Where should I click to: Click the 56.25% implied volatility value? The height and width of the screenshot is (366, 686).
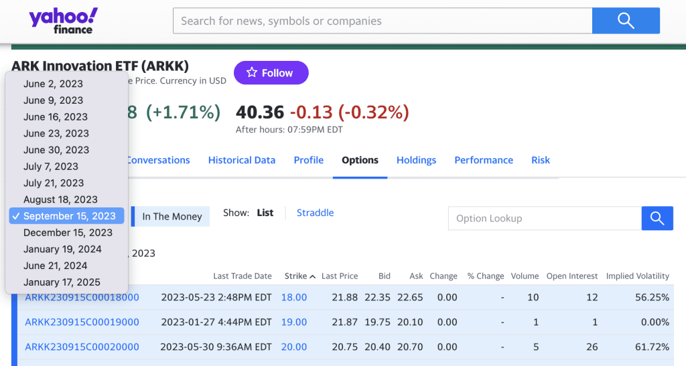tap(653, 298)
